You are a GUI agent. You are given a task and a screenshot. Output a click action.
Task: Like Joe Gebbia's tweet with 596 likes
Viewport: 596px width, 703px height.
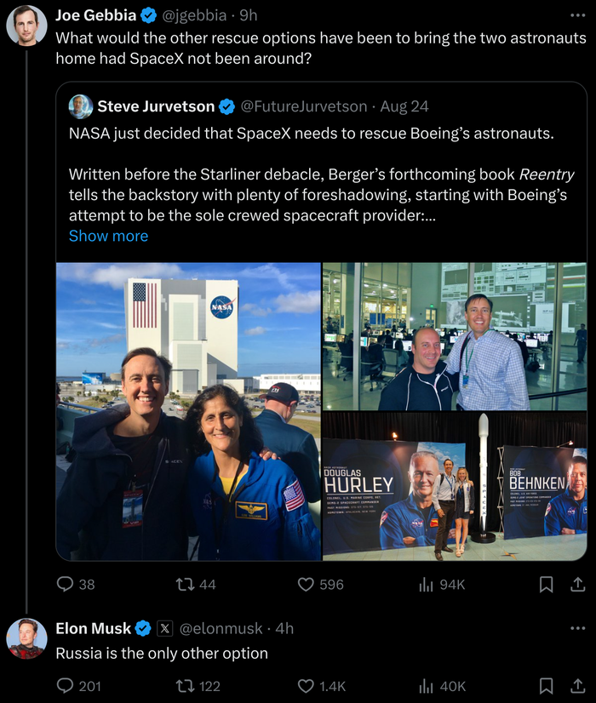click(x=306, y=584)
